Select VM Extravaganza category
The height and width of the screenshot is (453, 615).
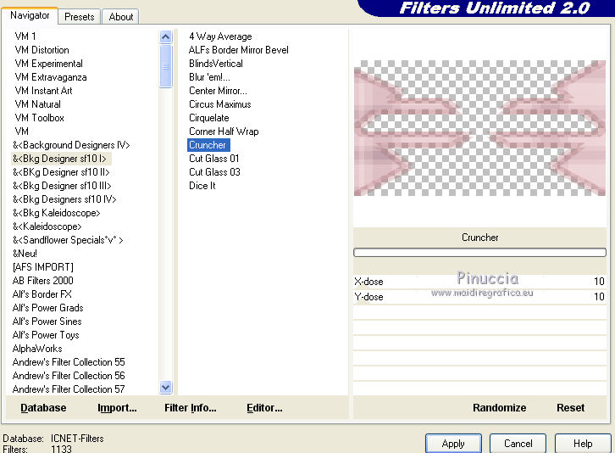tap(51, 77)
